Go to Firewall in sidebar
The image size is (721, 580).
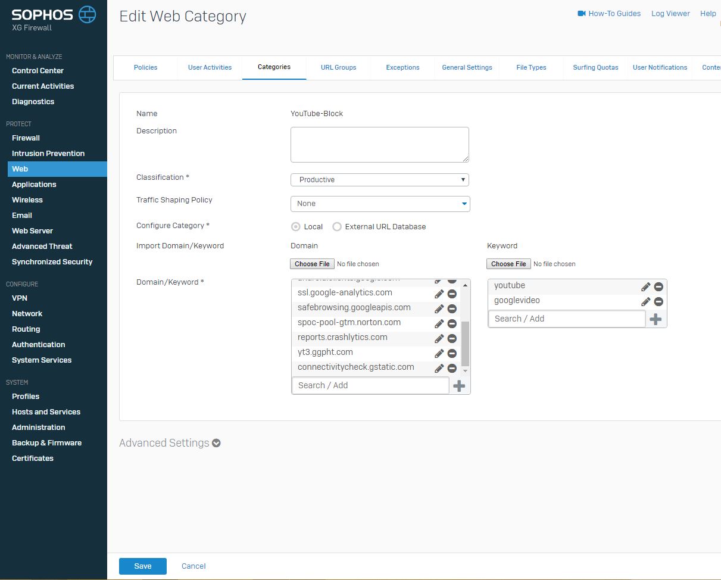26,138
